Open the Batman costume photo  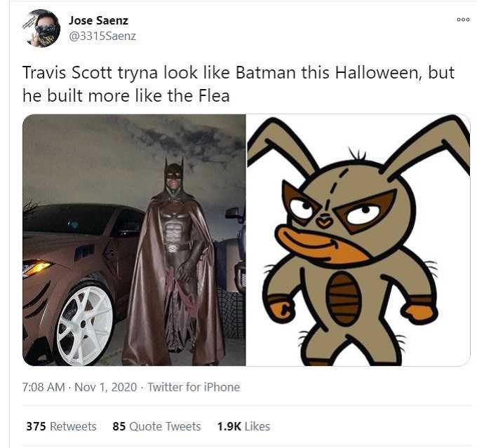tap(134, 240)
